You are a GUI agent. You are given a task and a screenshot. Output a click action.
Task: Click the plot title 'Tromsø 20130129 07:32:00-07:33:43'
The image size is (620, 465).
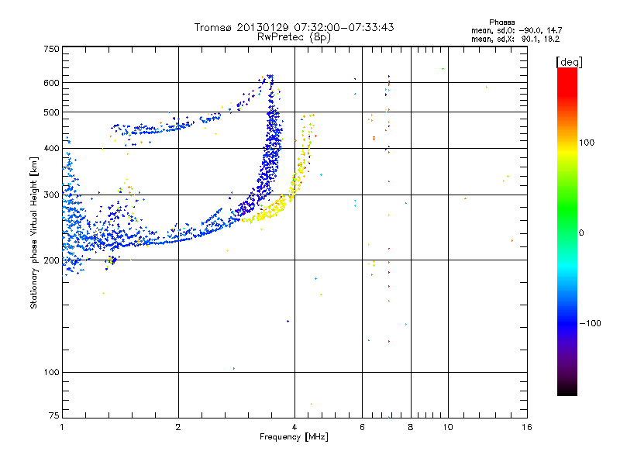[294, 27]
